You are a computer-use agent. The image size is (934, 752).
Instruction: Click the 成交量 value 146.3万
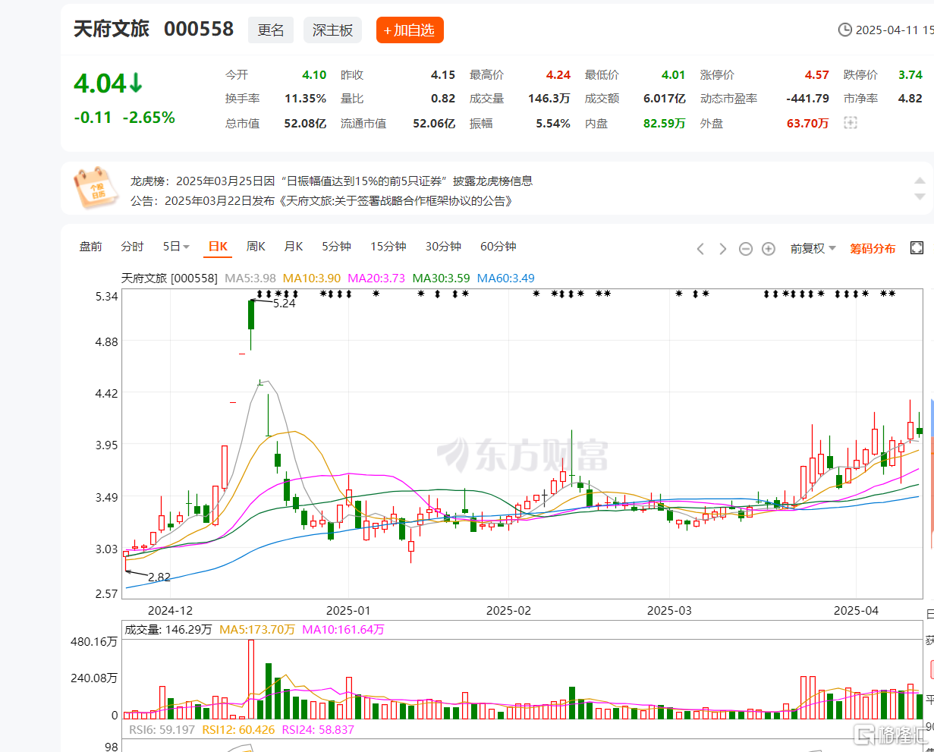coord(549,99)
